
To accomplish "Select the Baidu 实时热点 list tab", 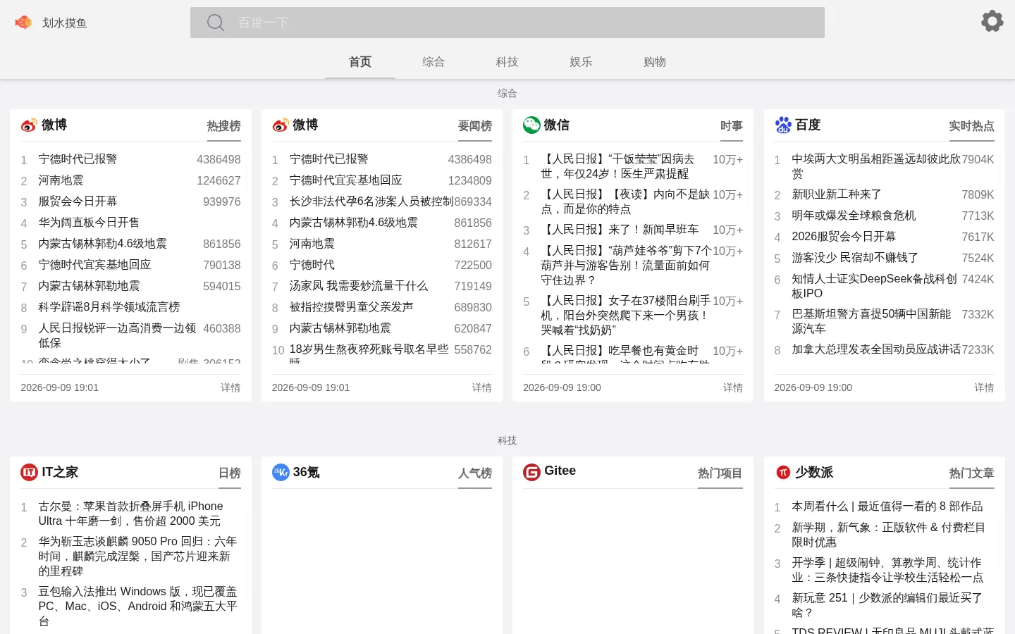I will pos(971,126).
